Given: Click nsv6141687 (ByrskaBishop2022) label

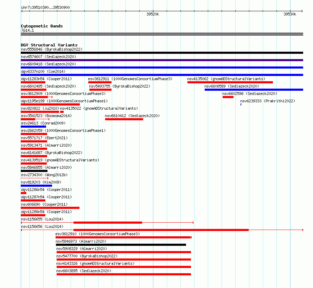Looking at the screenshot, I should pos(52,153).
